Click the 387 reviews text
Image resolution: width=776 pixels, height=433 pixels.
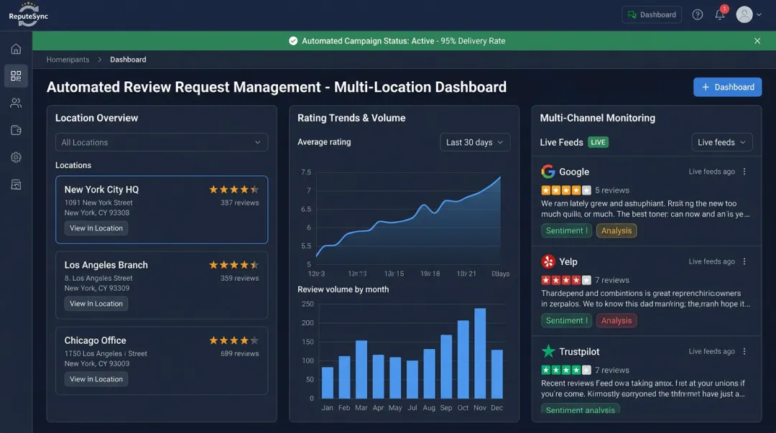(x=239, y=203)
